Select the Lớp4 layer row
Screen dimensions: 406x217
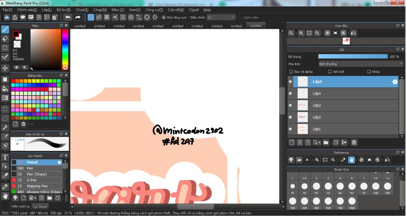(343, 93)
